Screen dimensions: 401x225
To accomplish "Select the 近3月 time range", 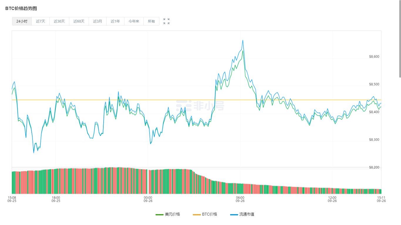I will tap(97, 21).
